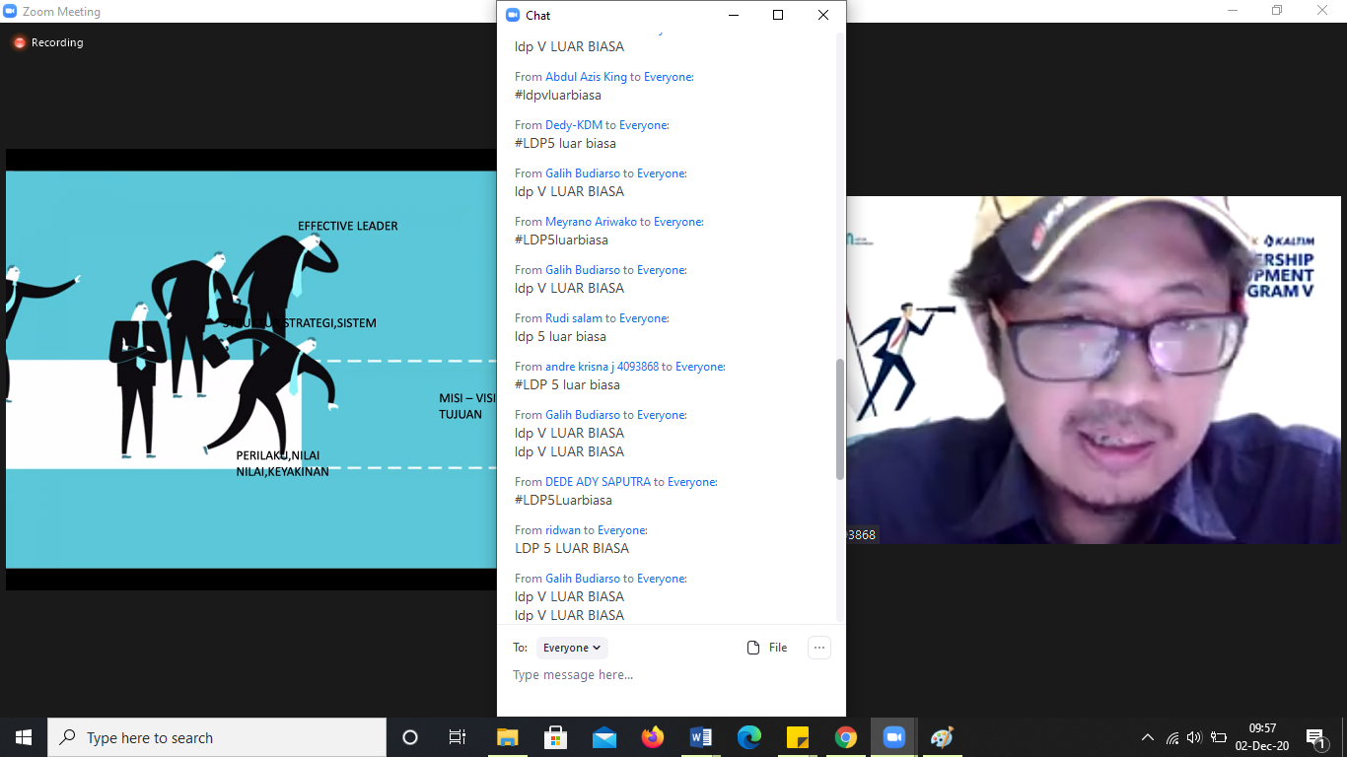Select the speaker's video feed
Image resolution: width=1347 pixels, height=757 pixels.
click(1093, 370)
